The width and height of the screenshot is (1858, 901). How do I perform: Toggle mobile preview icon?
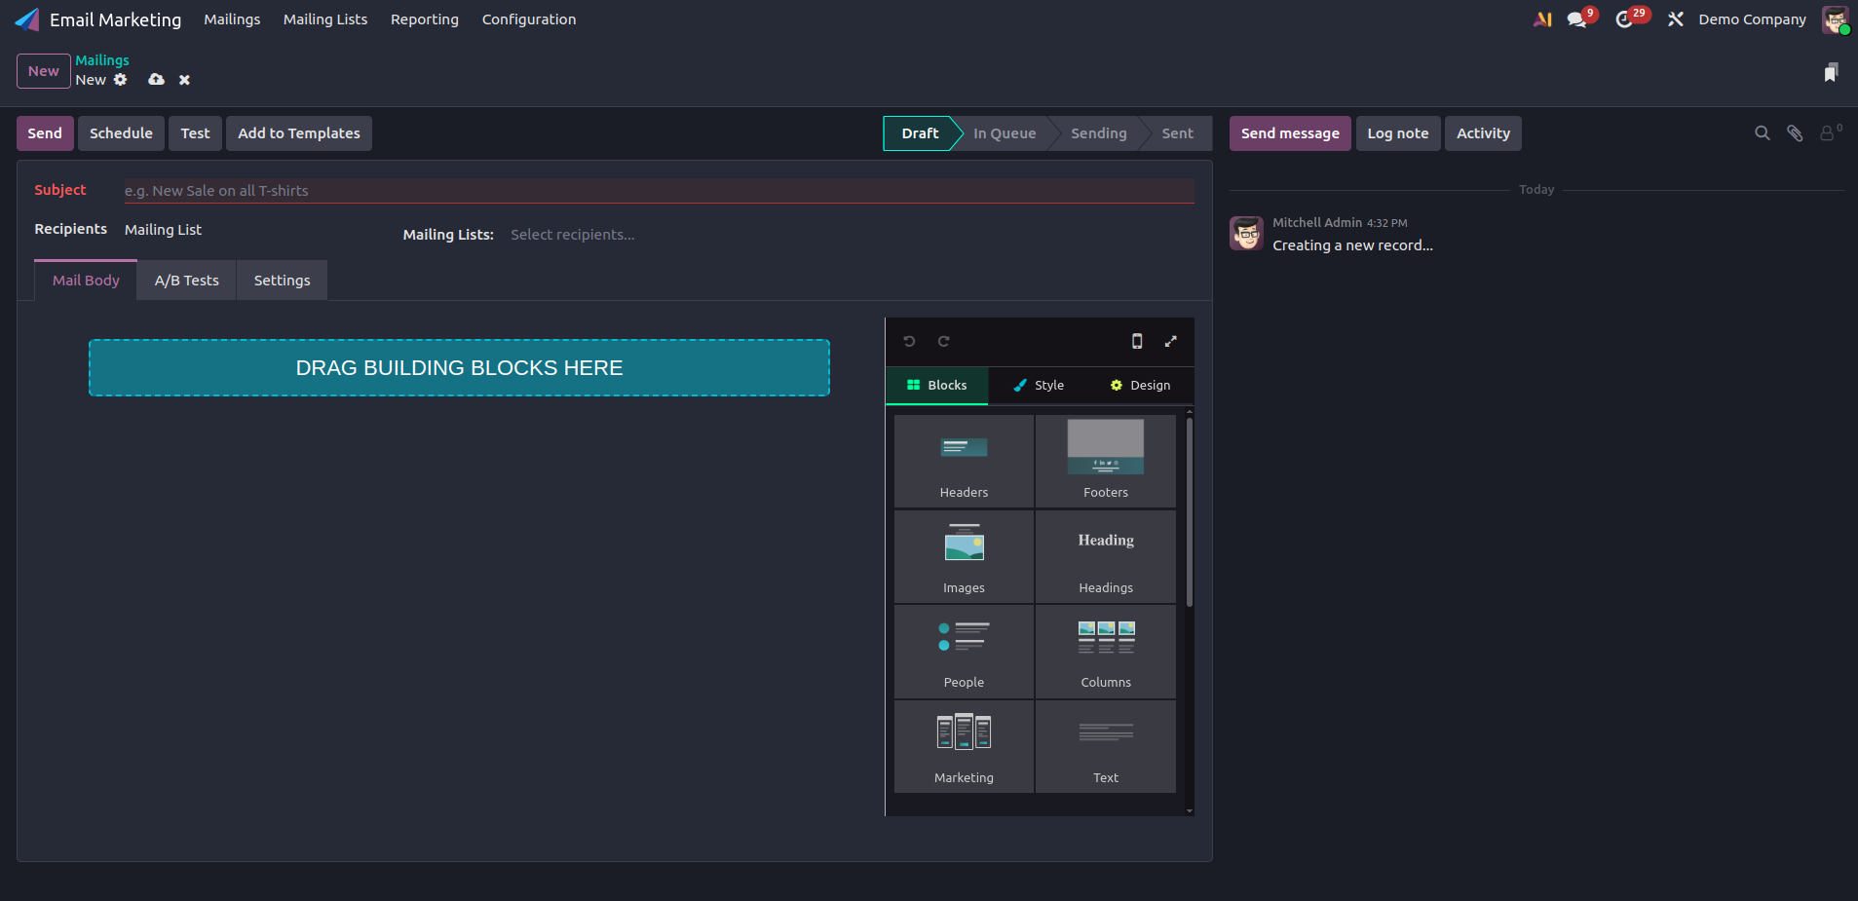pyautogui.click(x=1136, y=341)
